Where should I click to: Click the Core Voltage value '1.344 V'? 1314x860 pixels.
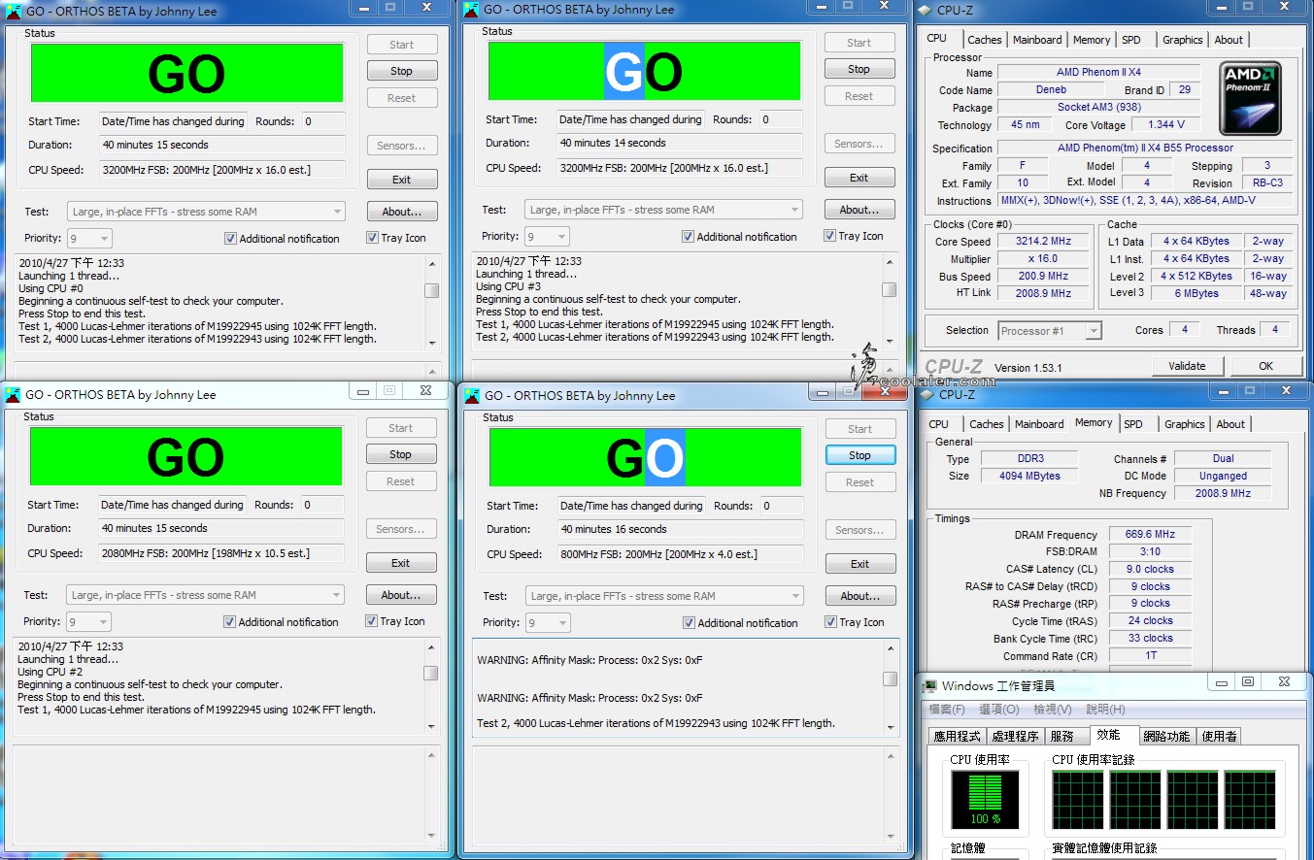(1164, 125)
